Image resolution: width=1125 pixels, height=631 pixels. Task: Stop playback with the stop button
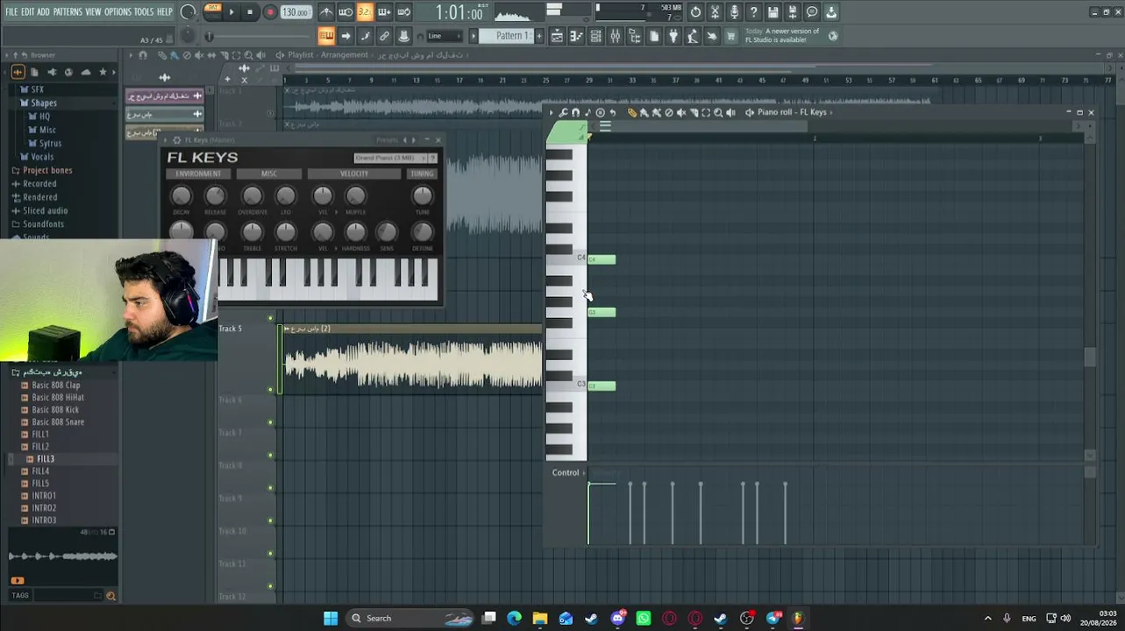tap(250, 12)
